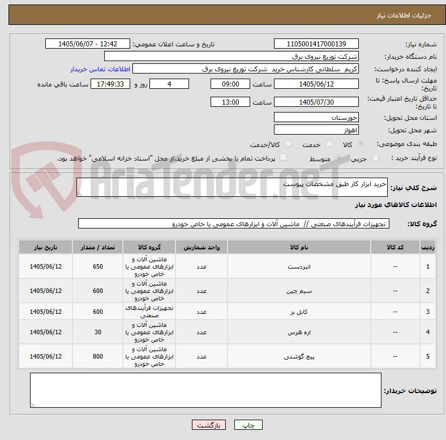Click the شماره نیاز number field

pyautogui.click(x=316, y=44)
